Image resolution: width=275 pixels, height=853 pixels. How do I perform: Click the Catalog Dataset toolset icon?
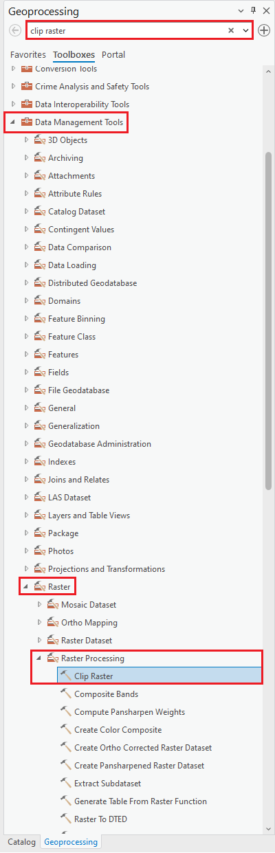40,212
